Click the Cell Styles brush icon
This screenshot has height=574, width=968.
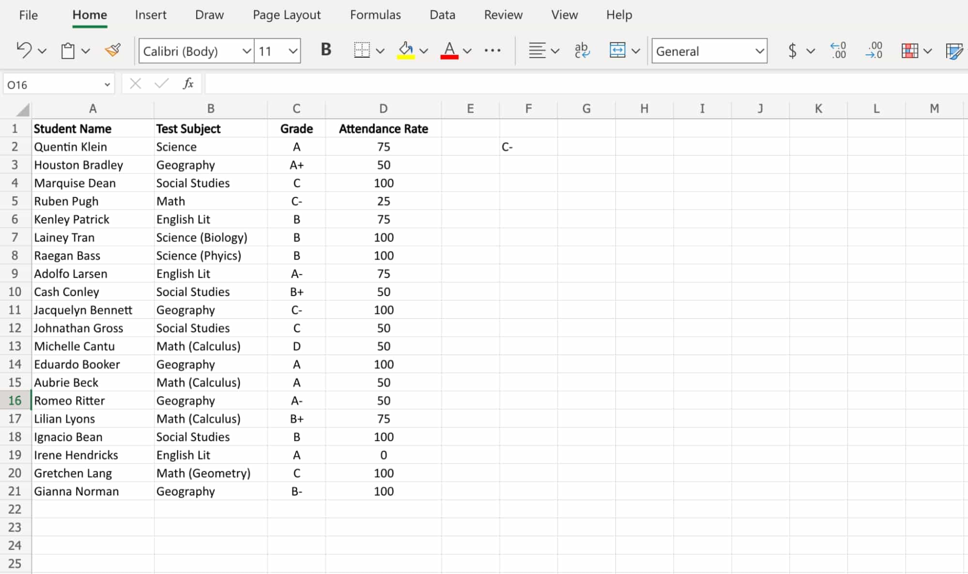[954, 50]
